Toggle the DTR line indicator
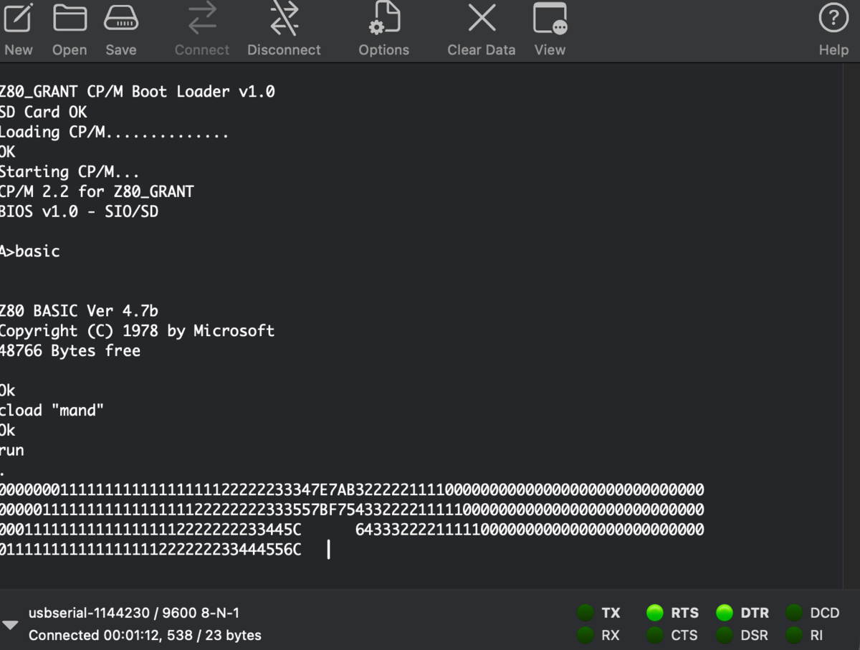 pos(724,613)
